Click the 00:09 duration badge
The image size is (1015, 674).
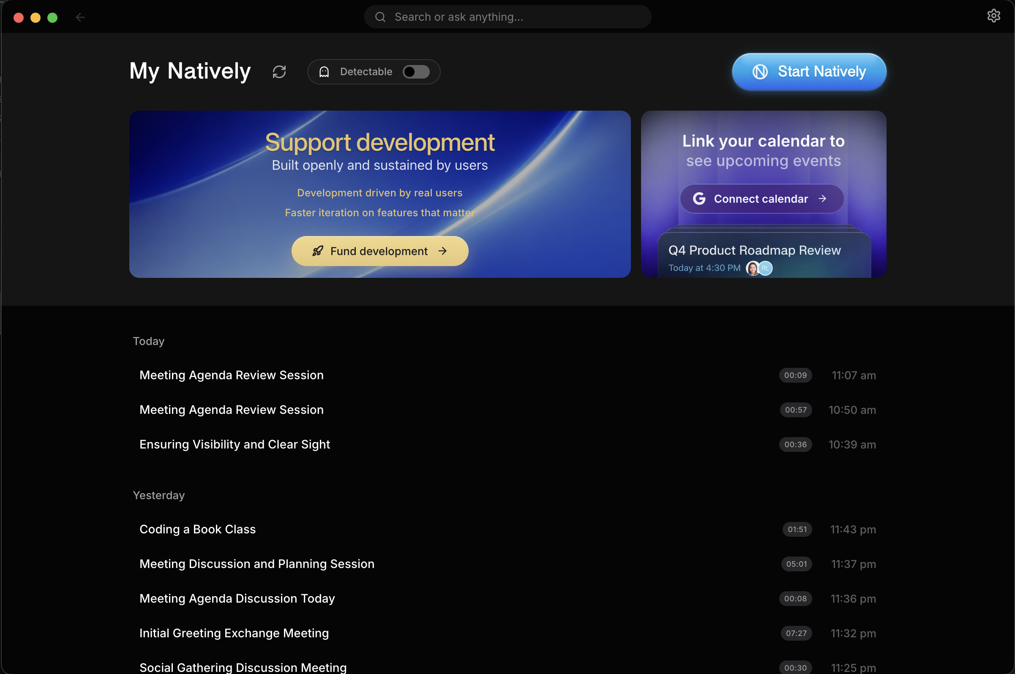pos(795,375)
